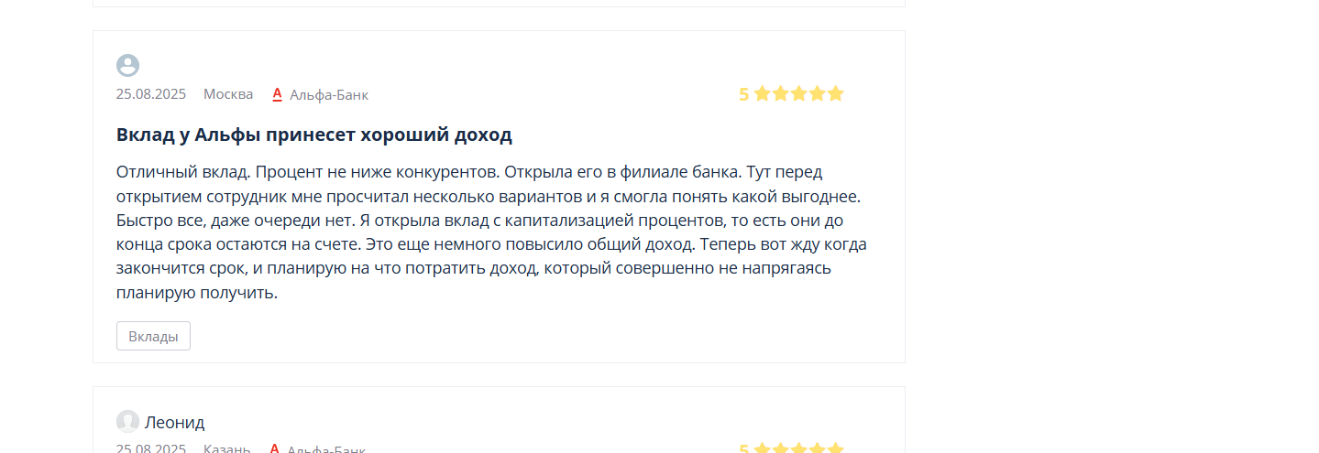
Task: Click the third rating star
Action: (x=798, y=93)
